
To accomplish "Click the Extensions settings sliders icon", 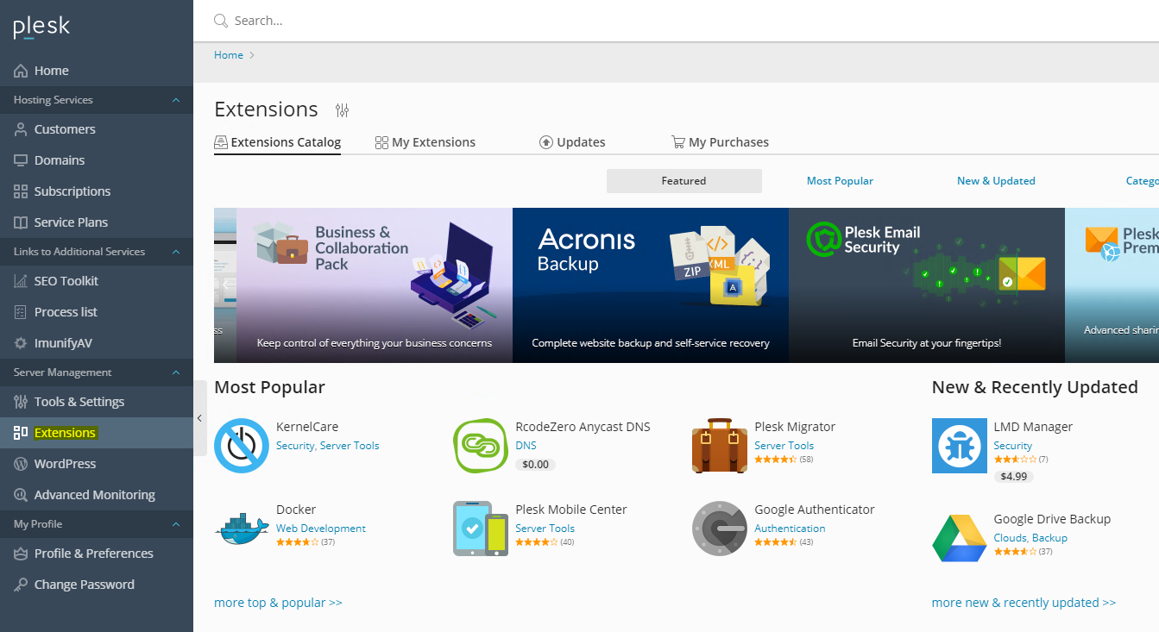I will [343, 110].
